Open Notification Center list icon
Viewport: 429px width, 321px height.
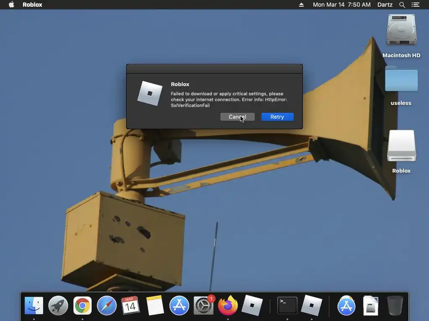[x=415, y=5]
